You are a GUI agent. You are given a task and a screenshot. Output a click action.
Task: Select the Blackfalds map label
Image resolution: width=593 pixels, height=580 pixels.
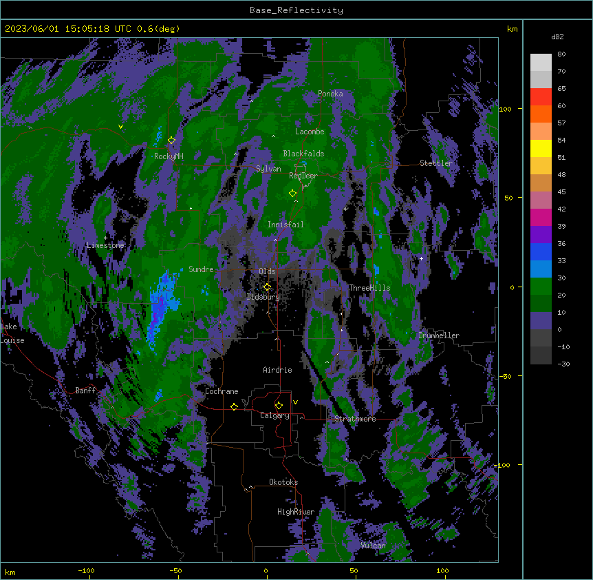pyautogui.click(x=303, y=154)
